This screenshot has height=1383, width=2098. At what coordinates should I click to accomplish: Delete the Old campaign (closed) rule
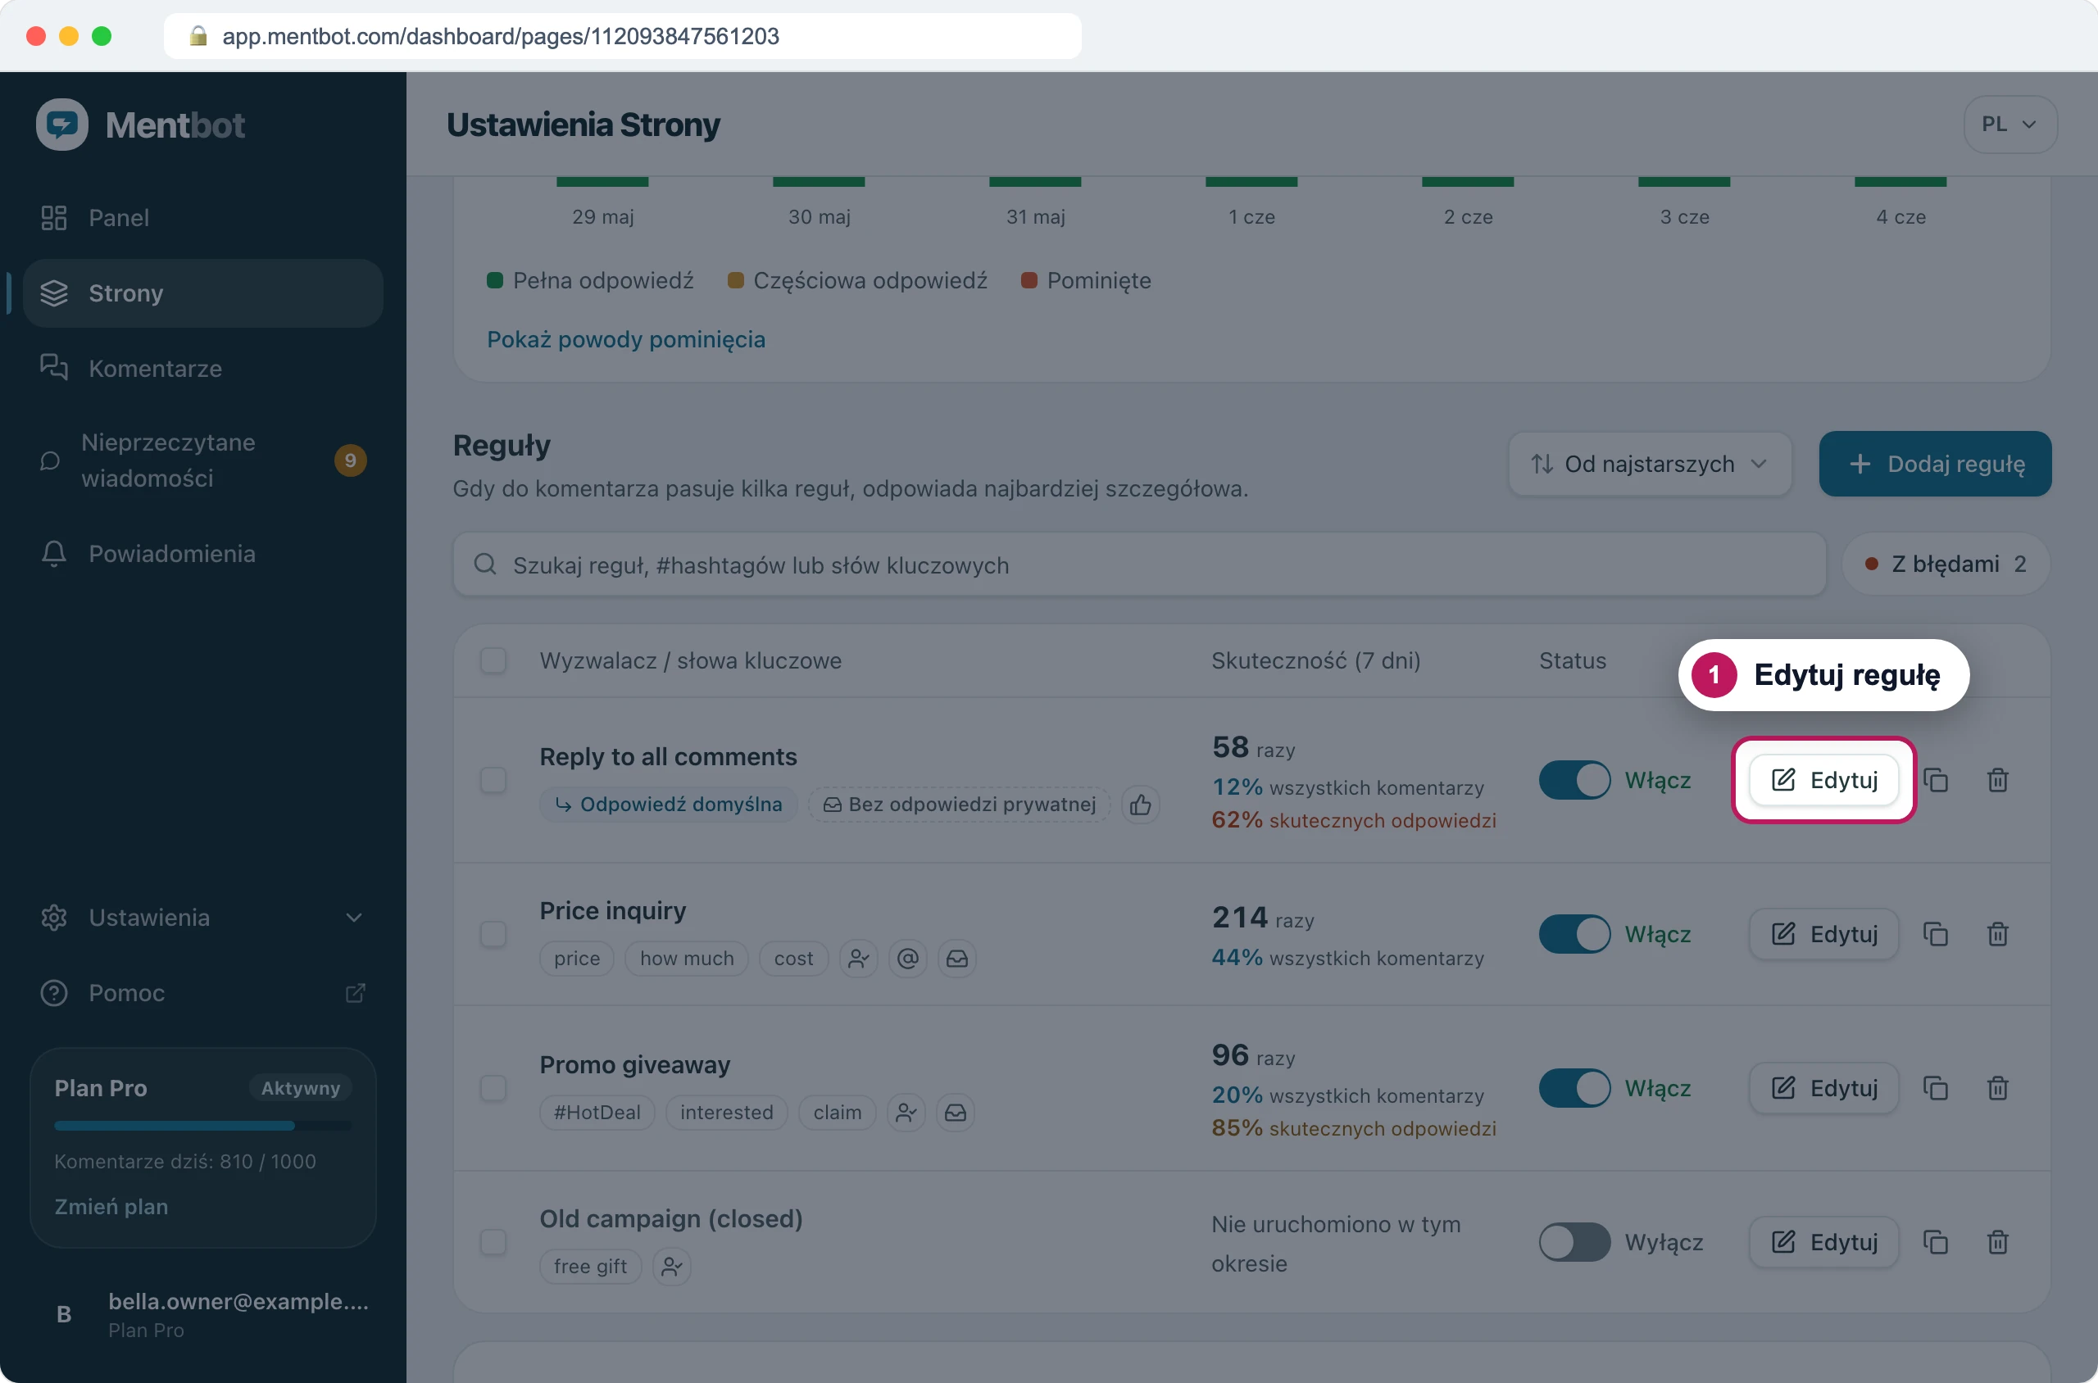point(1997,1242)
